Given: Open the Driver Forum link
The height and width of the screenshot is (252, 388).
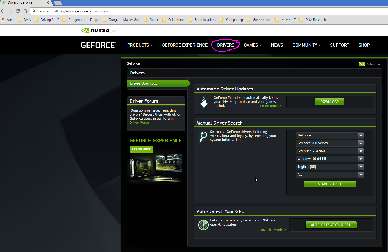Looking at the screenshot, I should click(x=140, y=123).
